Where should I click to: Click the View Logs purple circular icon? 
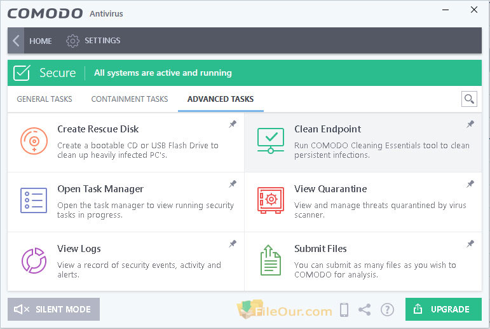point(34,260)
